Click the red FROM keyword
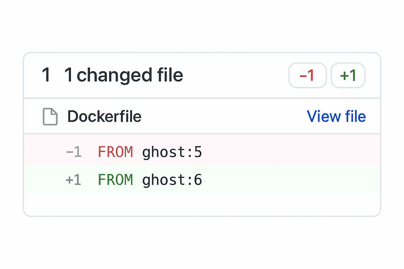The image size is (404, 269). tap(115, 152)
